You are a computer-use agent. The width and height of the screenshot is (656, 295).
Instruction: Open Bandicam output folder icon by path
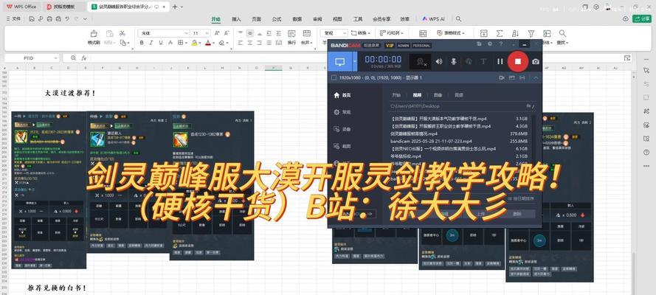click(x=528, y=106)
